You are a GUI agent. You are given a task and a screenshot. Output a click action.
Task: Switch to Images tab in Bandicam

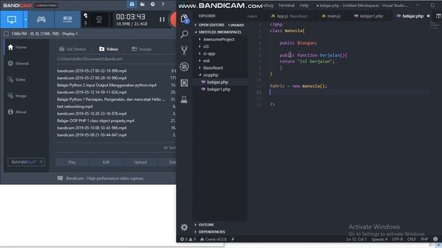point(142,49)
